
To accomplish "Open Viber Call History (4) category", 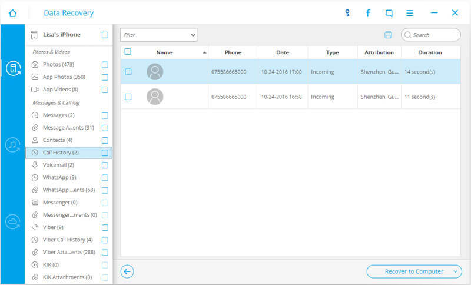I will pos(69,240).
